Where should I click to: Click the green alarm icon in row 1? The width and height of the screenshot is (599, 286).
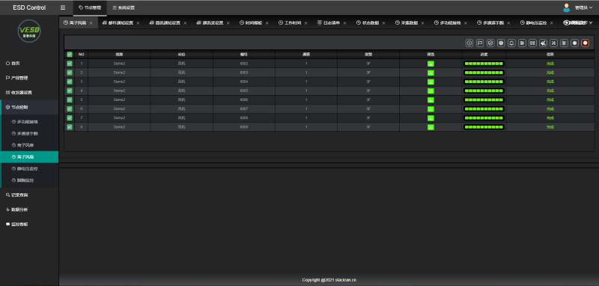(x=431, y=64)
